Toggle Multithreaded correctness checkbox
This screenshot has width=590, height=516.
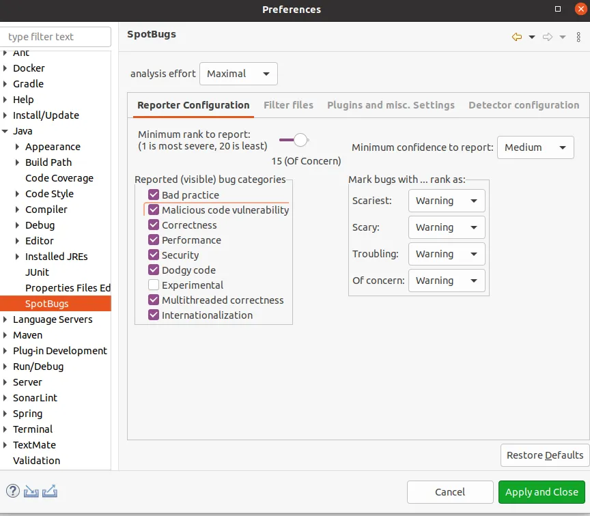tap(154, 300)
